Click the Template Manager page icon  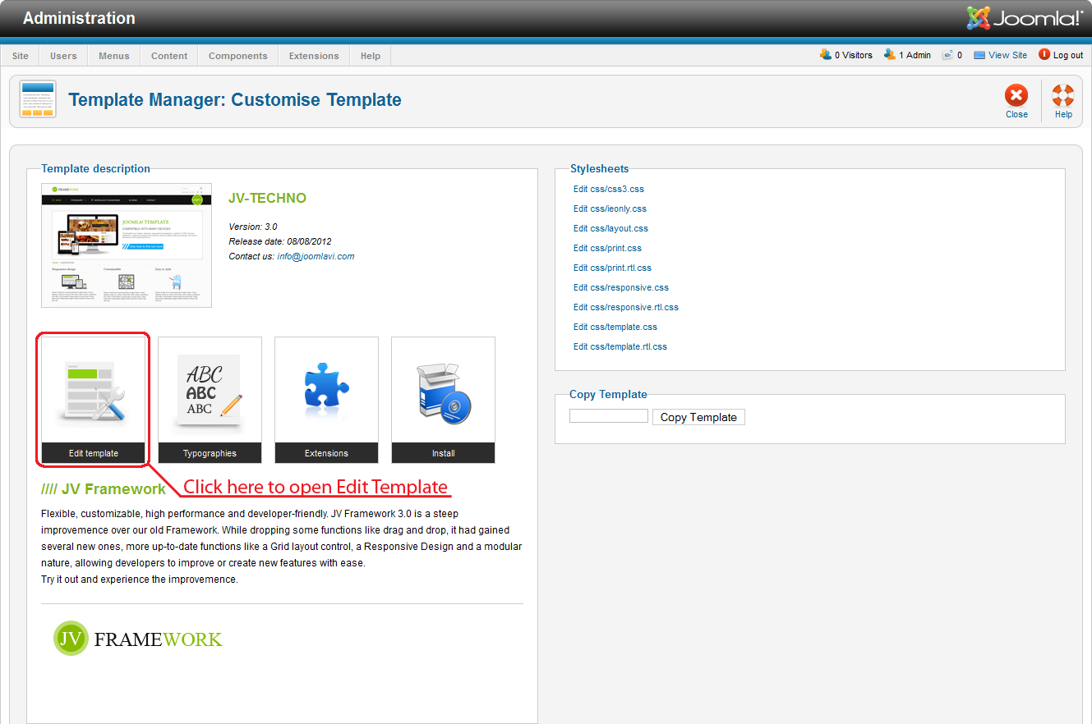tap(38, 99)
